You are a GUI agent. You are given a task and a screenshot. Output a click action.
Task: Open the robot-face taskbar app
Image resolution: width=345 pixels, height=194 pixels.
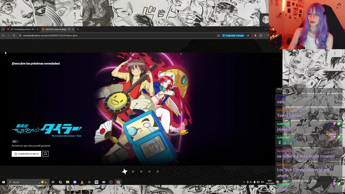pos(104,182)
